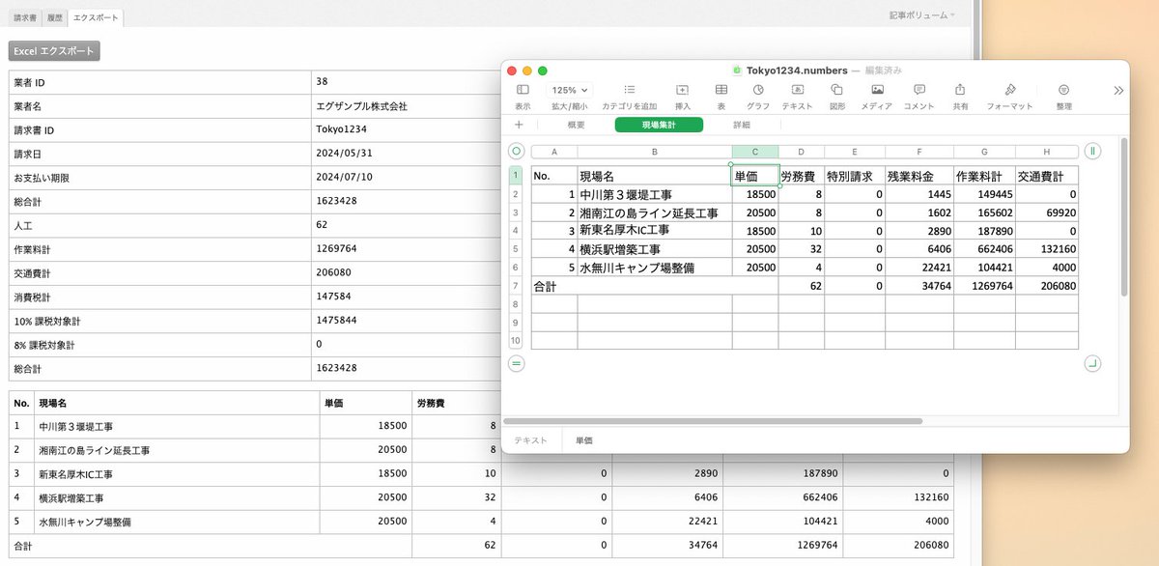Click the 特別請求 header cell in Numbers table

coord(855,176)
